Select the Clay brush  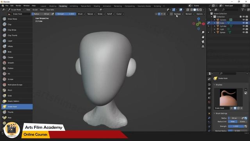click(17, 24)
